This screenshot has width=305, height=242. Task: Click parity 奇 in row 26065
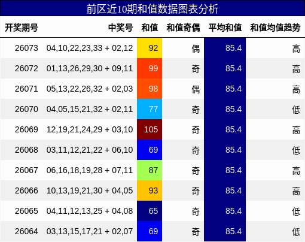196,211
